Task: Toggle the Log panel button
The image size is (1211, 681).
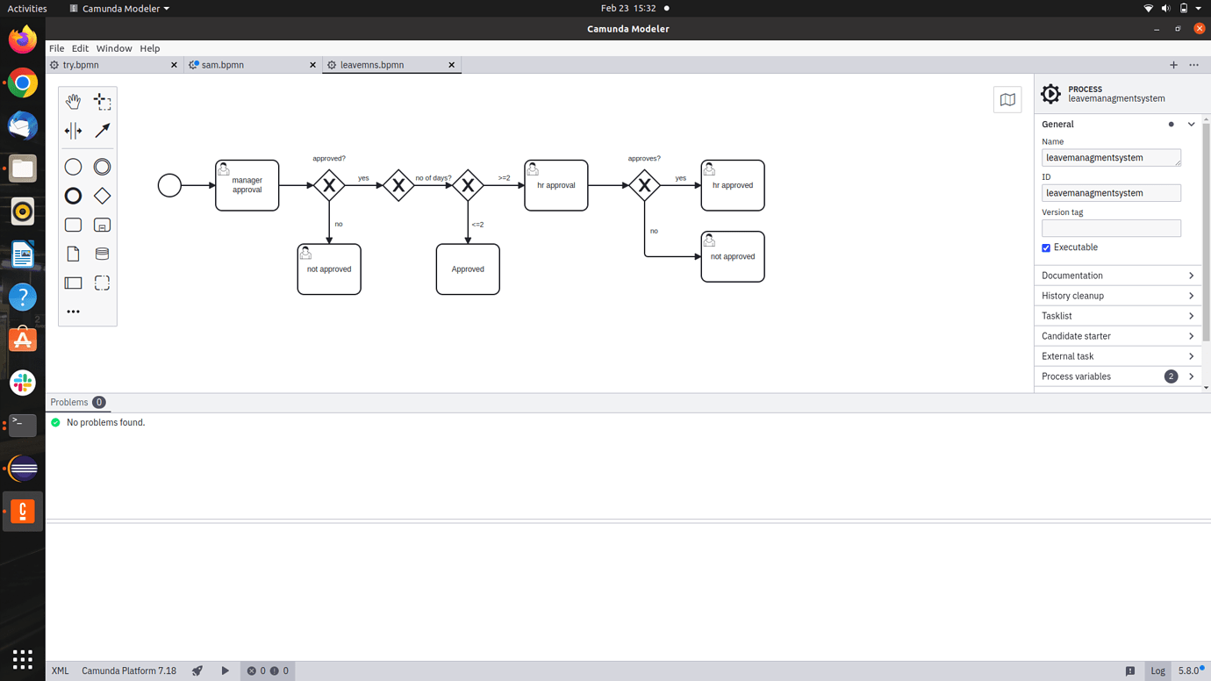Action: coord(1157,670)
